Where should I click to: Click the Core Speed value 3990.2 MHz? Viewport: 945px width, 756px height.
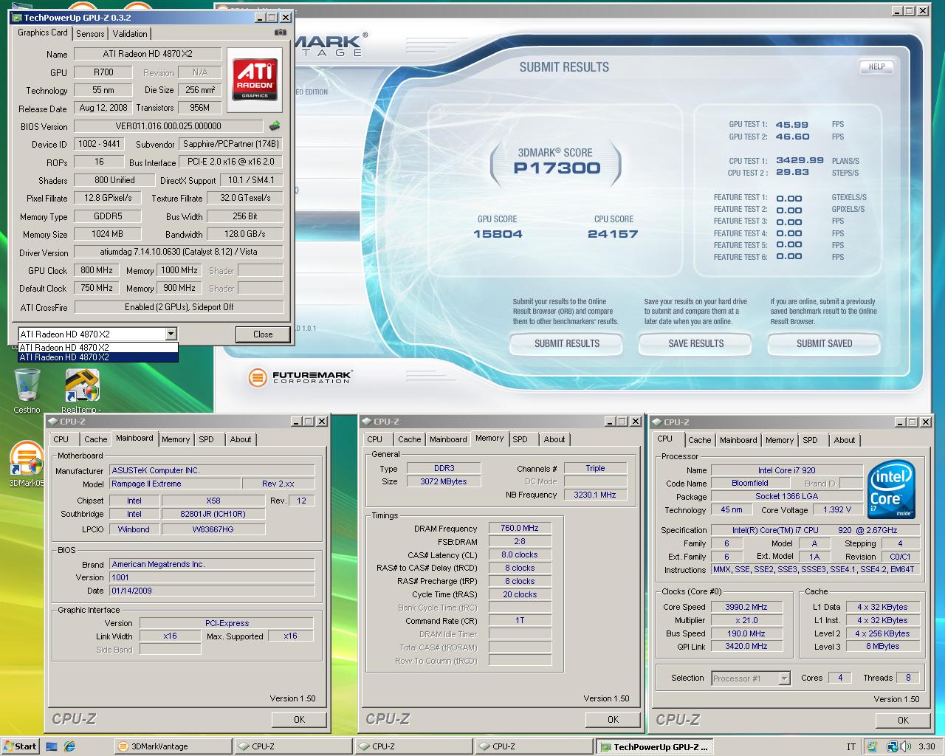pyautogui.click(x=746, y=607)
